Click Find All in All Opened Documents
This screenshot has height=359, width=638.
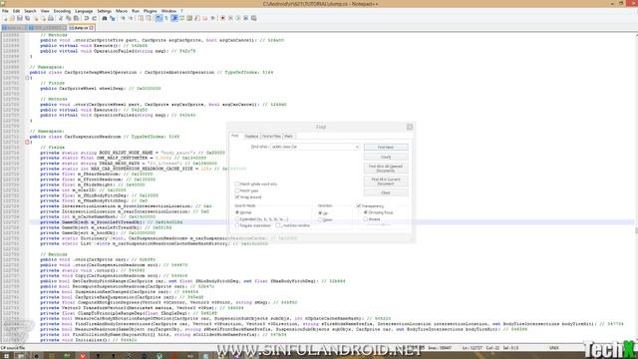coord(386,169)
